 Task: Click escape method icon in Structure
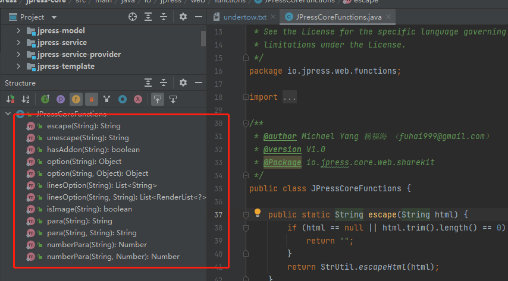point(31,126)
